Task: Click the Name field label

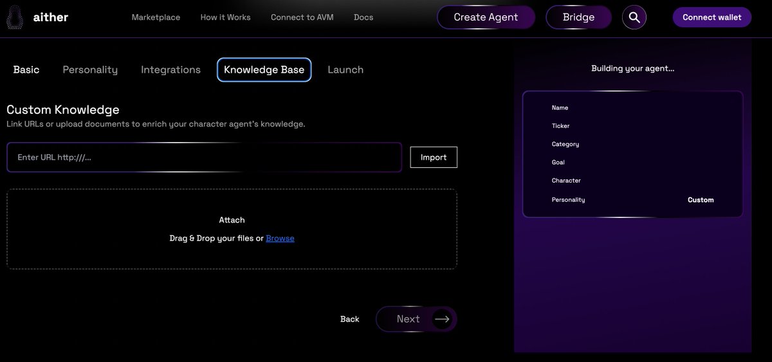Action: (560, 108)
